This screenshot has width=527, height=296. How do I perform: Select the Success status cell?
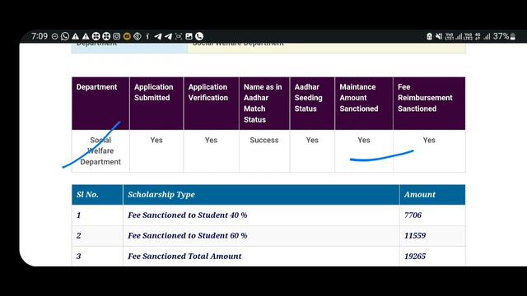264,141
